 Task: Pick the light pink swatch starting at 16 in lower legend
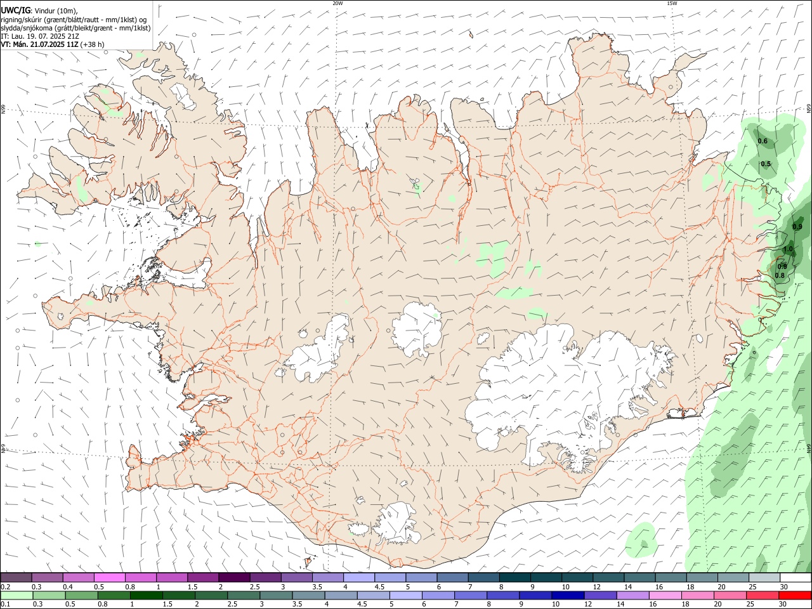click(665, 596)
